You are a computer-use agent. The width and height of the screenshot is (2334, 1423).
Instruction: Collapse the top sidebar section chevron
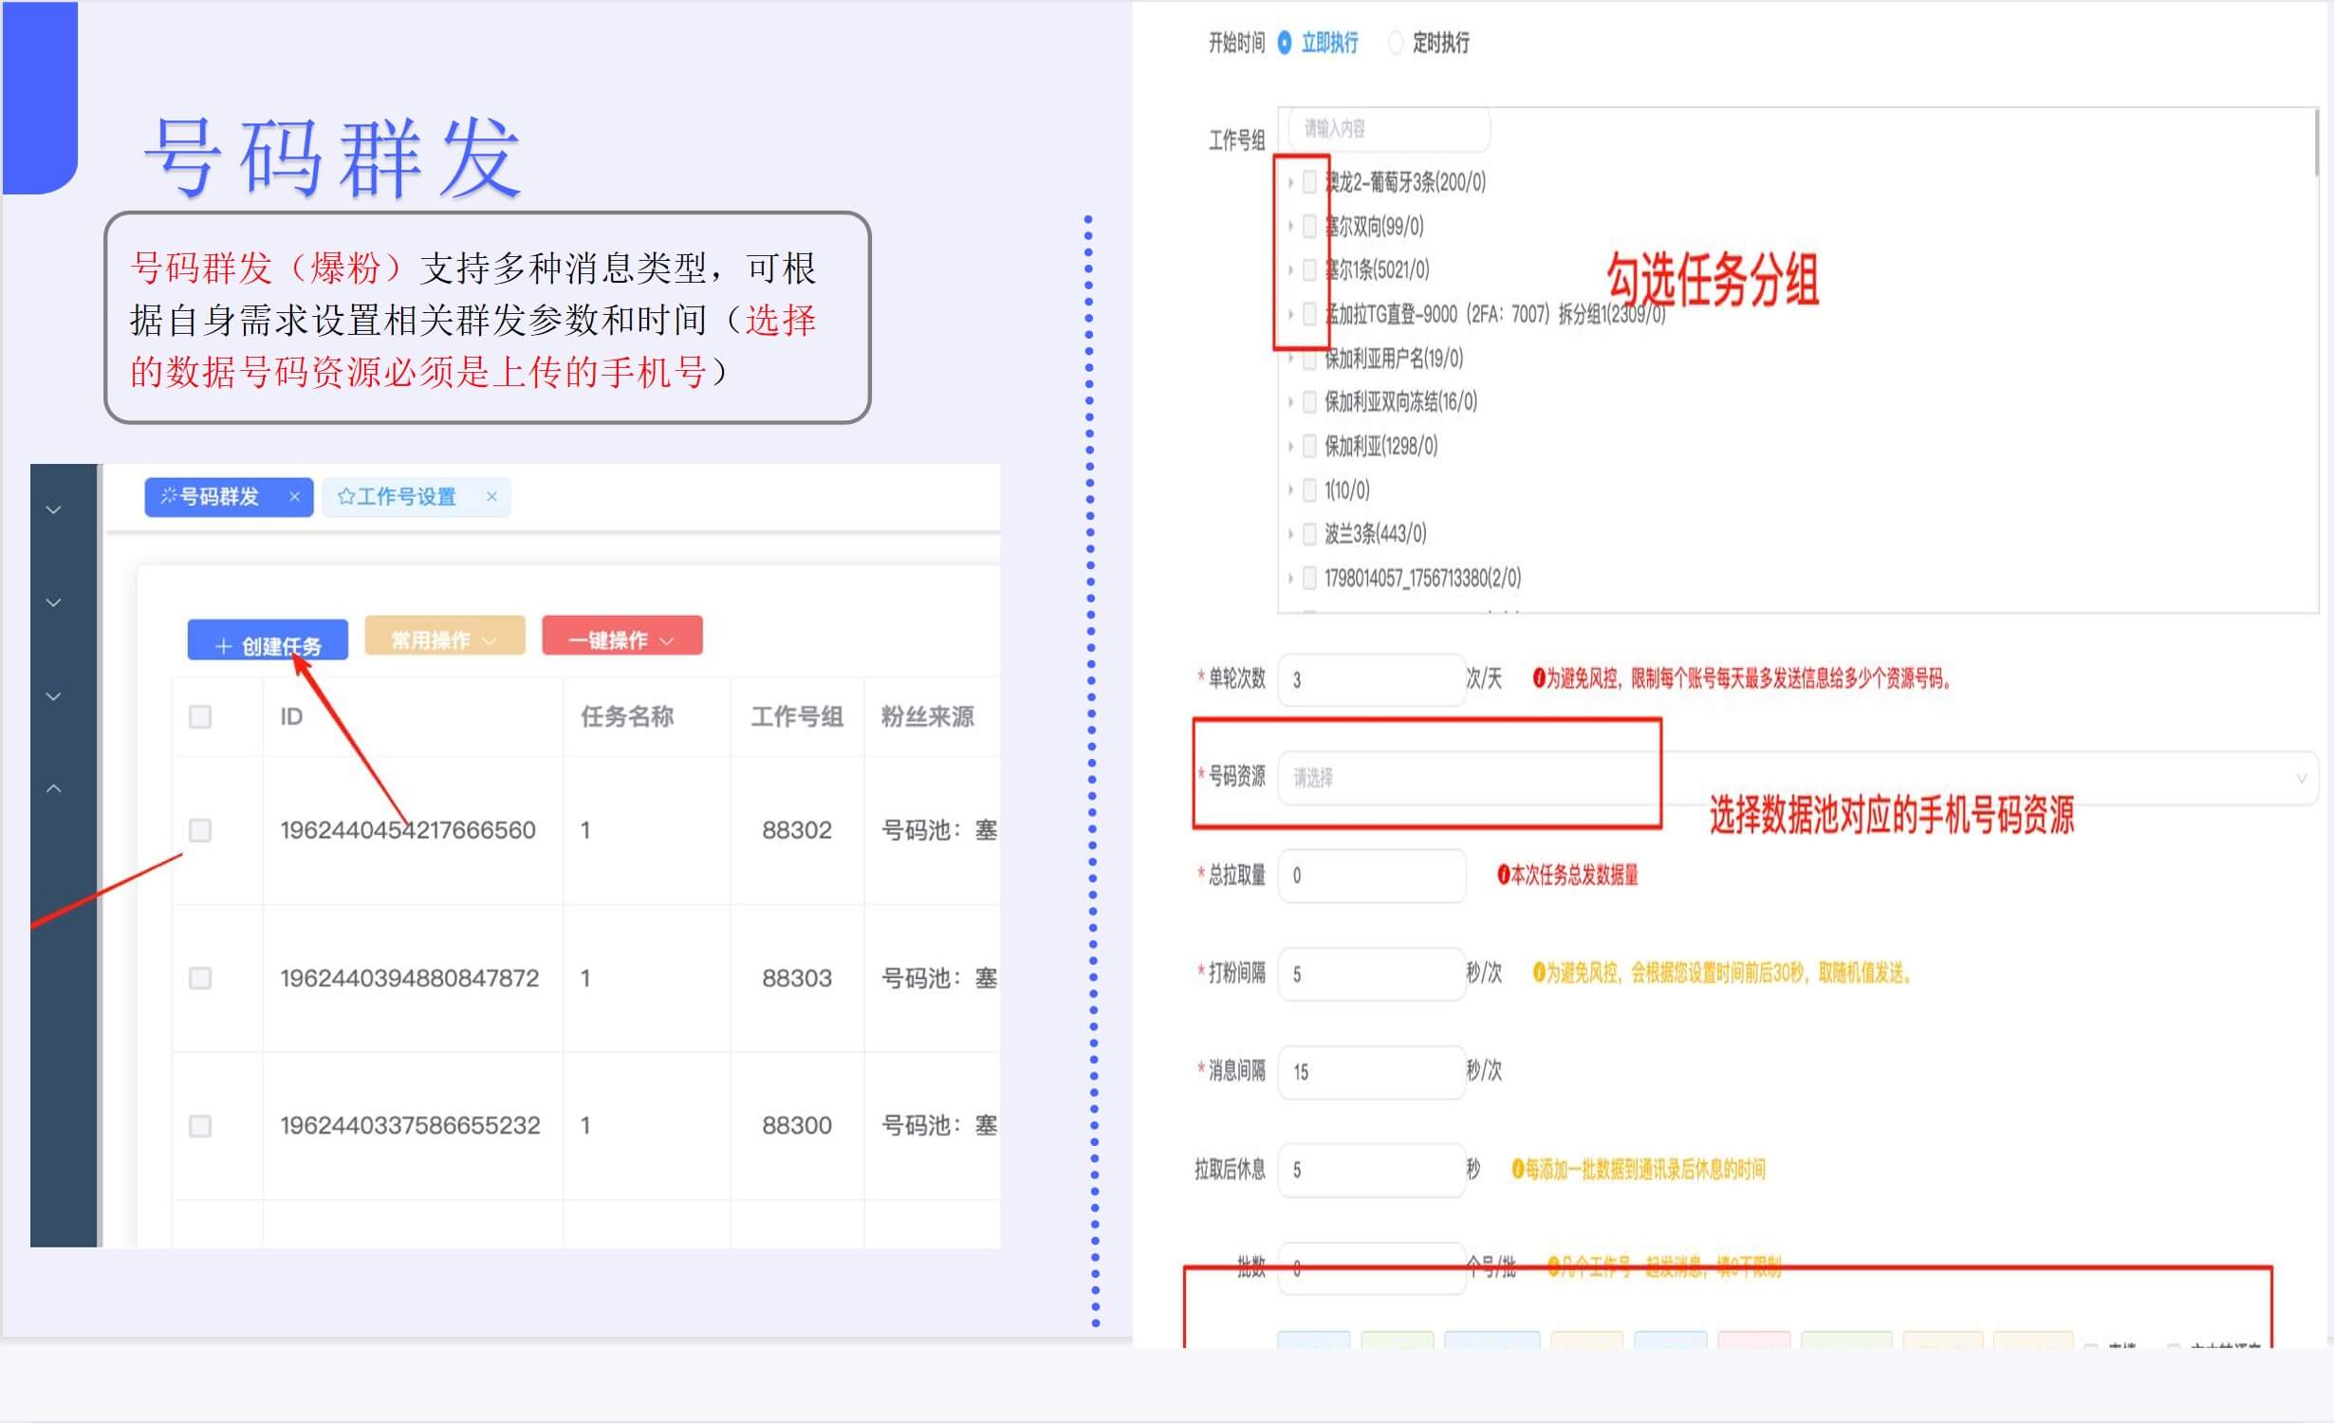pos(53,509)
